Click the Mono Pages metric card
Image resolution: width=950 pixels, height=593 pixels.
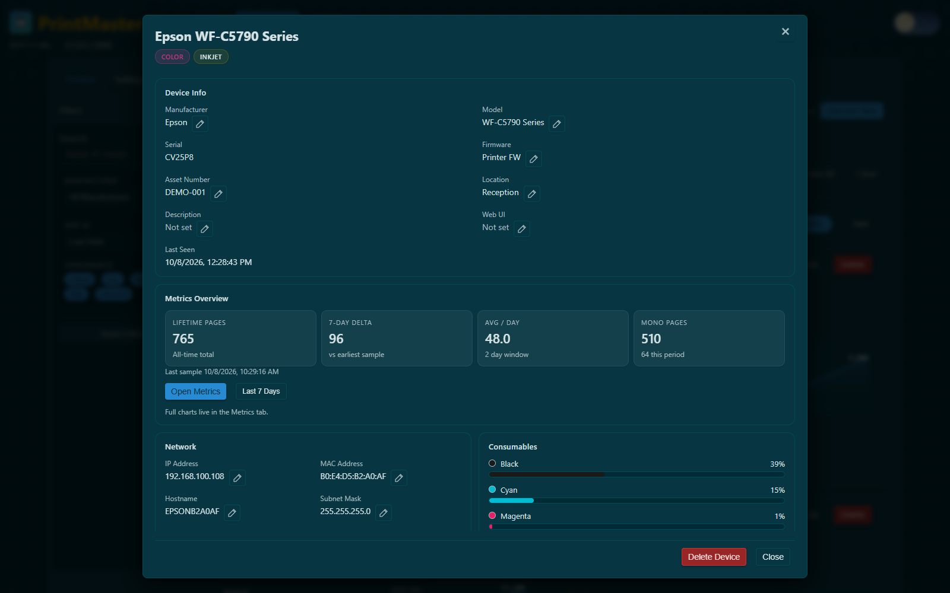click(709, 338)
